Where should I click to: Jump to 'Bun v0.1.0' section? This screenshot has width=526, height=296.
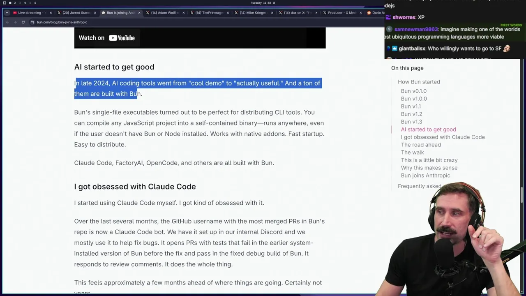(414, 91)
